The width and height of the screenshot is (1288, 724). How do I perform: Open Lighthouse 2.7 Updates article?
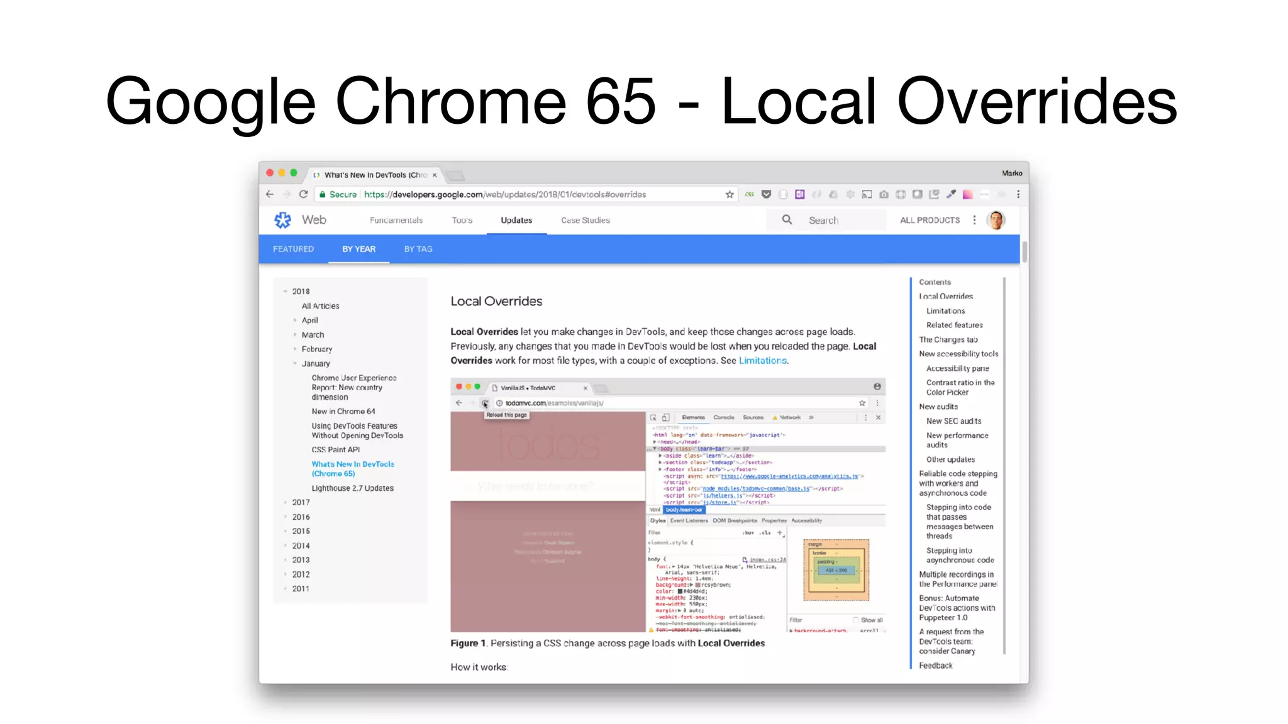[353, 488]
